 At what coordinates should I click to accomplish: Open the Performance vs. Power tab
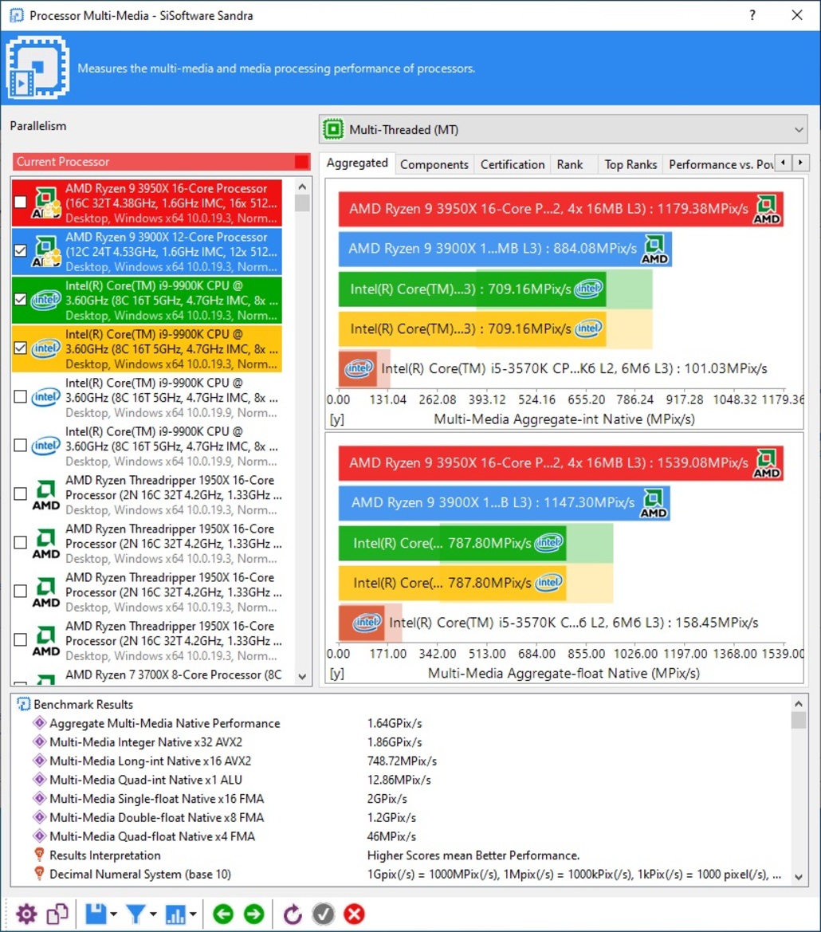click(x=720, y=165)
